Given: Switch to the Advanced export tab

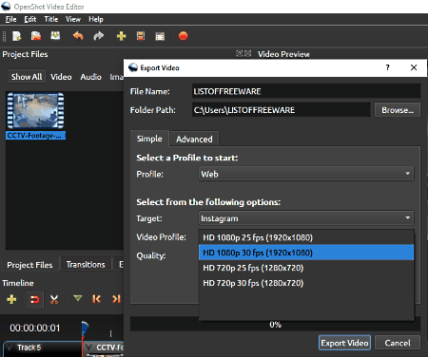Looking at the screenshot, I should [194, 139].
